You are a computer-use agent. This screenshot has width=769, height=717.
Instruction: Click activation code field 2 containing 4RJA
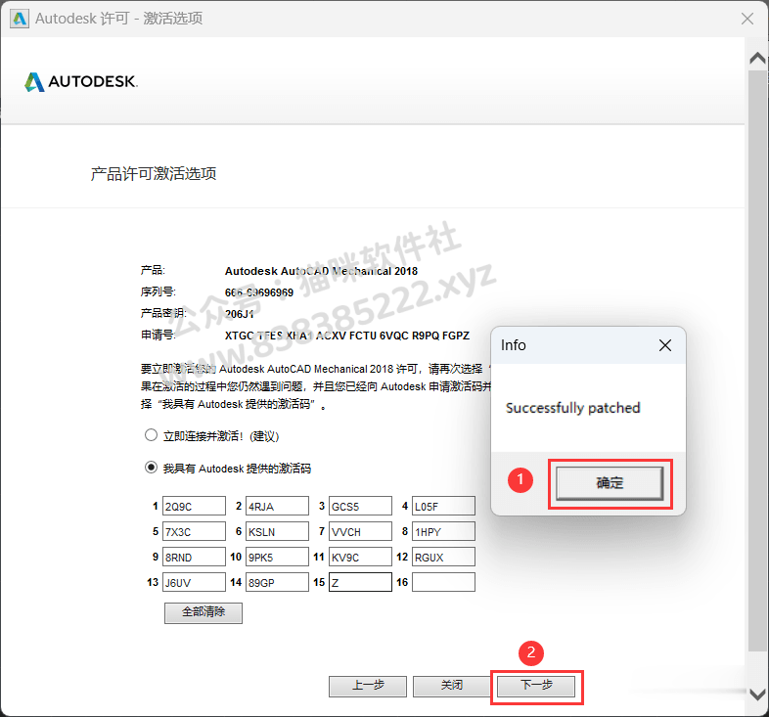[277, 506]
